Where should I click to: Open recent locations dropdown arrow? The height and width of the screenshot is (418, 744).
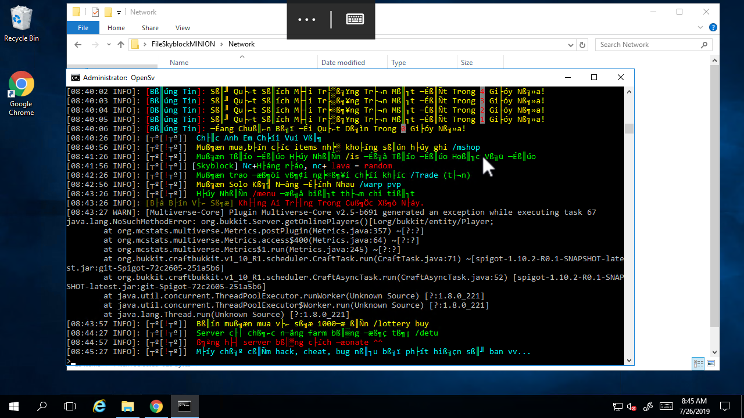pos(108,45)
